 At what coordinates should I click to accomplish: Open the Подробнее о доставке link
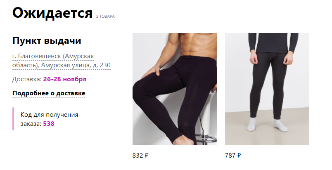pos(49,93)
